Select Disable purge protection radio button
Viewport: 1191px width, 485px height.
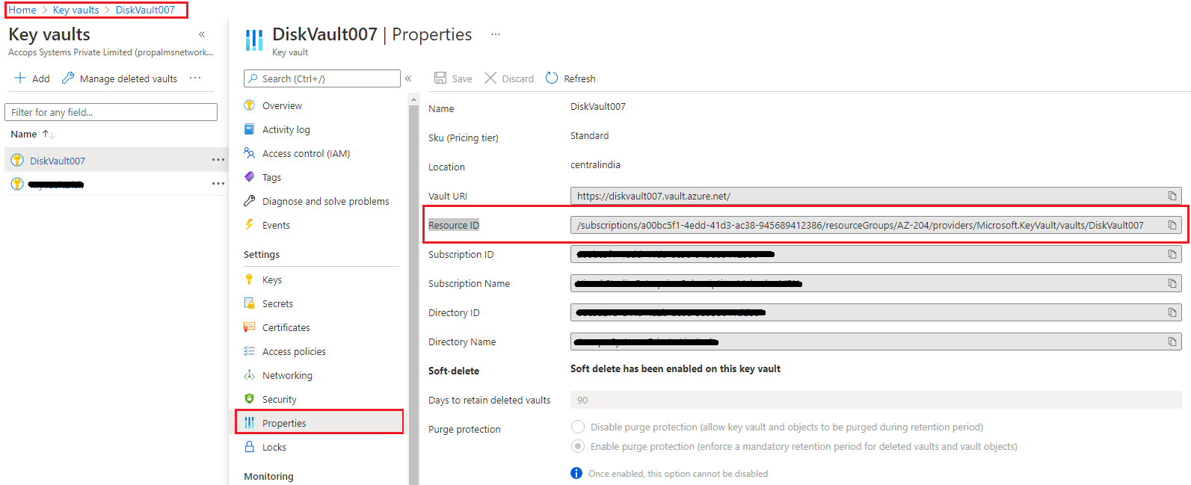578,427
